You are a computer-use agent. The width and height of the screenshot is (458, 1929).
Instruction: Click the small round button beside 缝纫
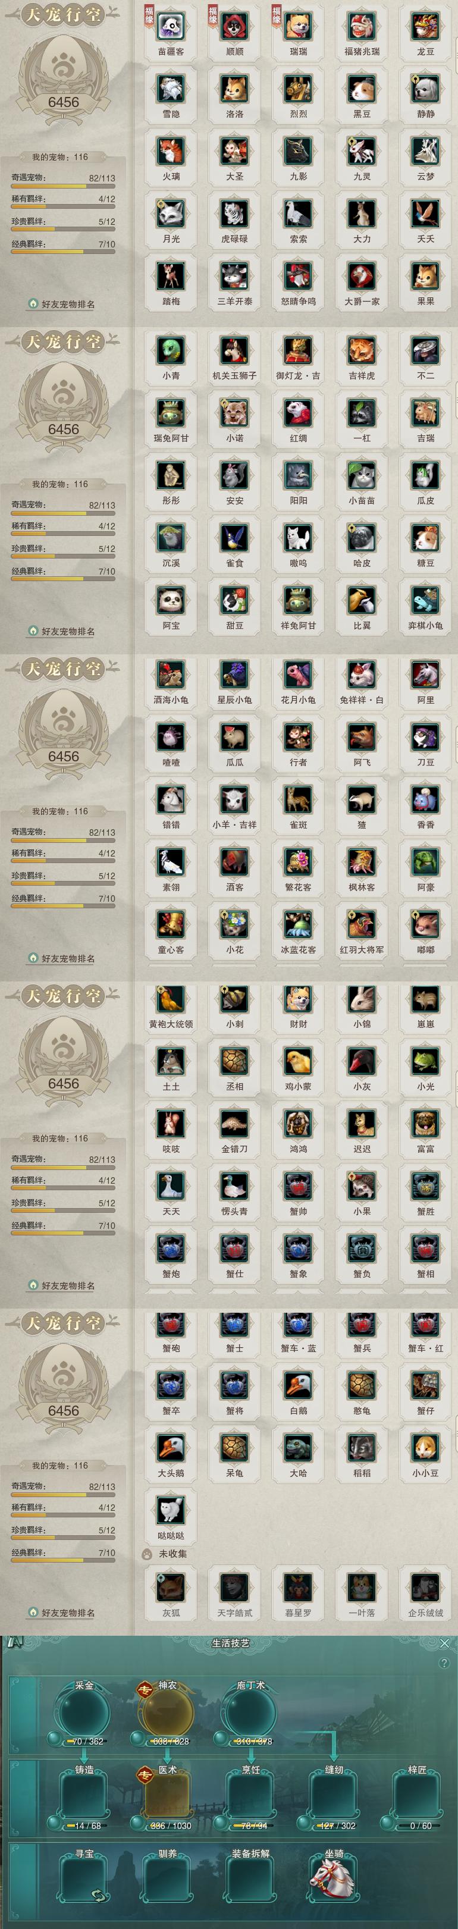point(303,1822)
